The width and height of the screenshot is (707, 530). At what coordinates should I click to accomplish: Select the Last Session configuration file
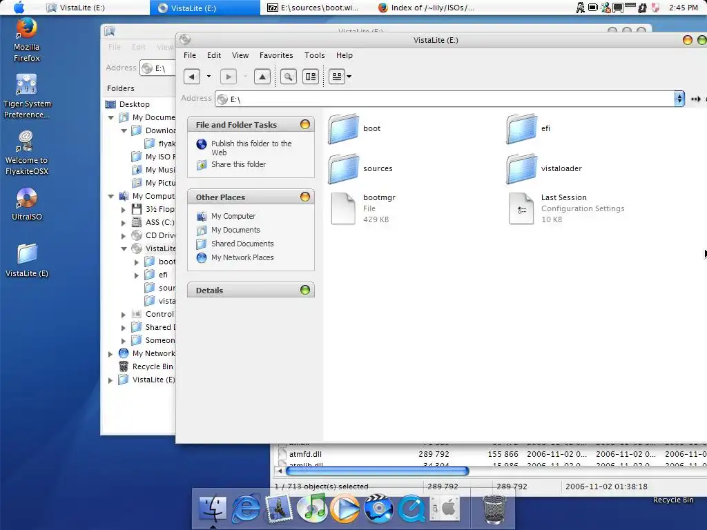click(521, 208)
